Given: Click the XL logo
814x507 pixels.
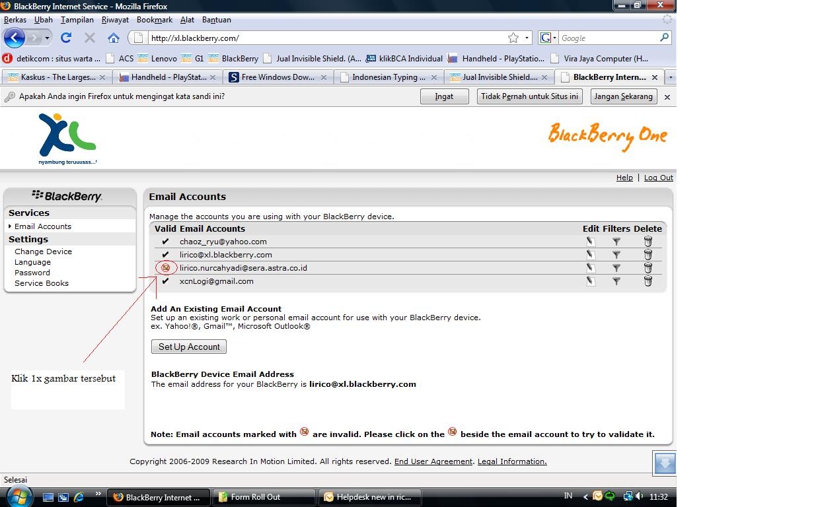Looking at the screenshot, I should pyautogui.click(x=67, y=139).
